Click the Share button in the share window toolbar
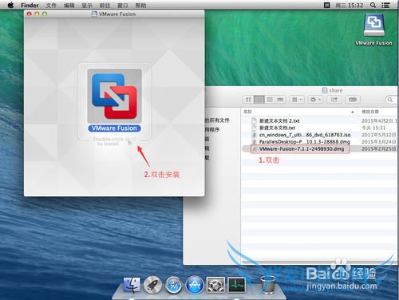Image resolution: width=399 pixels, height=300 pixels. click(x=334, y=100)
